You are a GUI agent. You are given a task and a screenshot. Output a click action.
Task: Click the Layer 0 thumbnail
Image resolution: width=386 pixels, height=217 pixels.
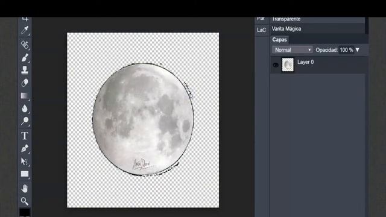pos(288,64)
